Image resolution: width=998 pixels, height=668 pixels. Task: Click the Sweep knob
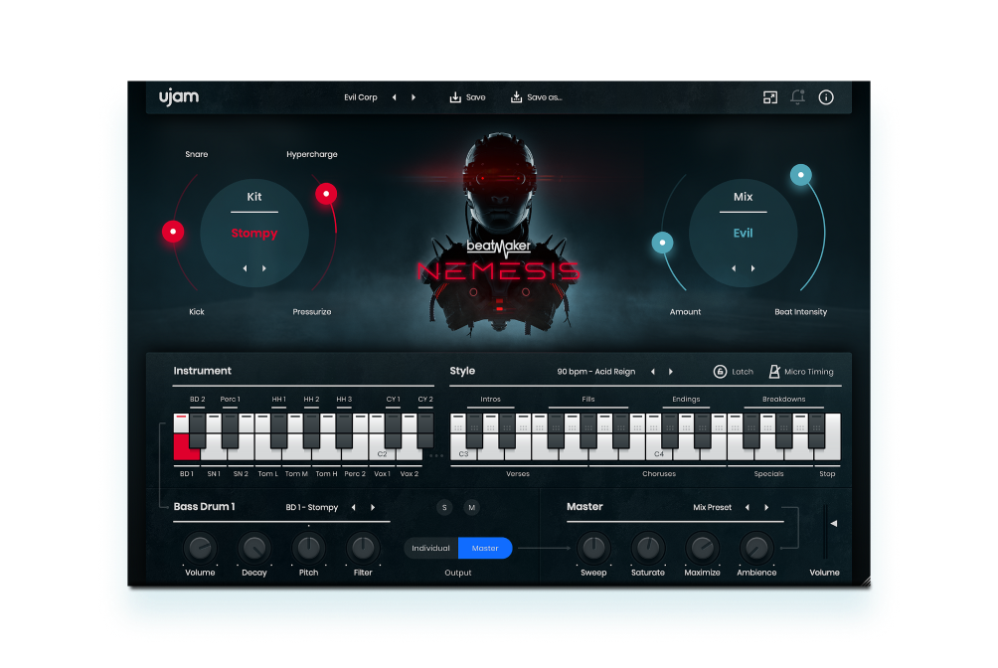click(593, 548)
